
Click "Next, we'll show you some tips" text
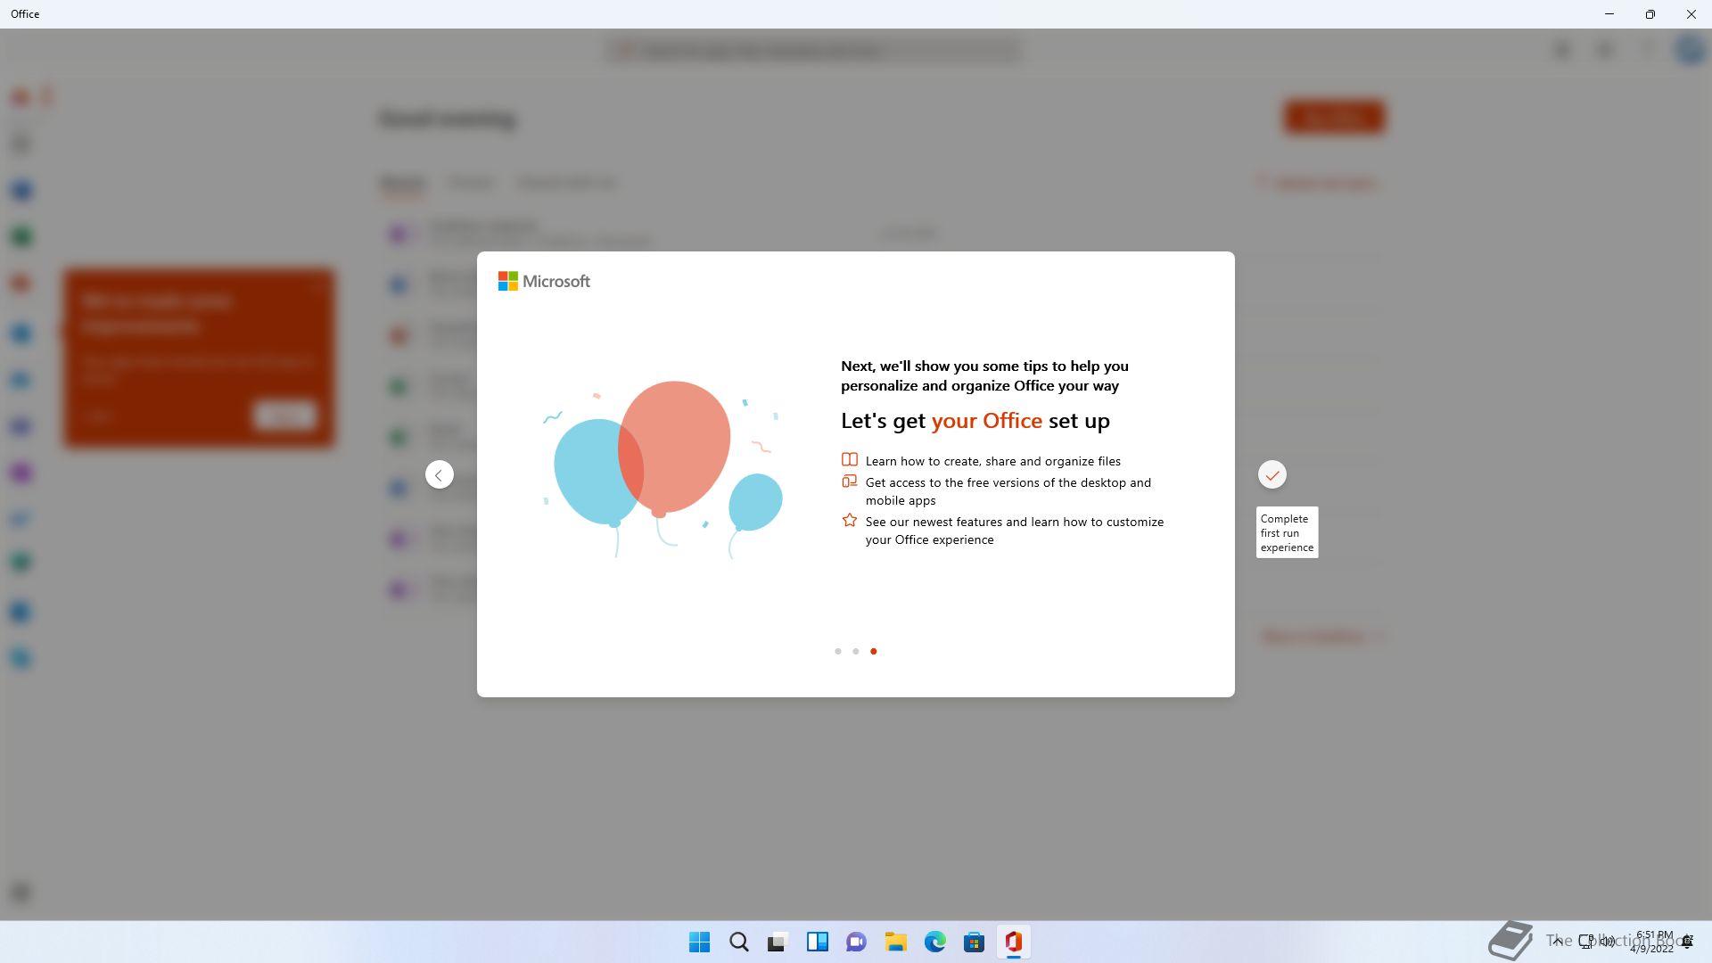click(x=984, y=376)
